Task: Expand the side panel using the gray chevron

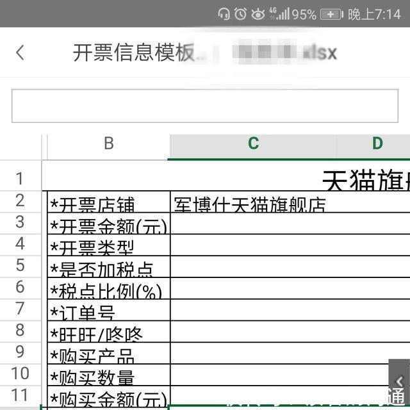Action: (399, 381)
